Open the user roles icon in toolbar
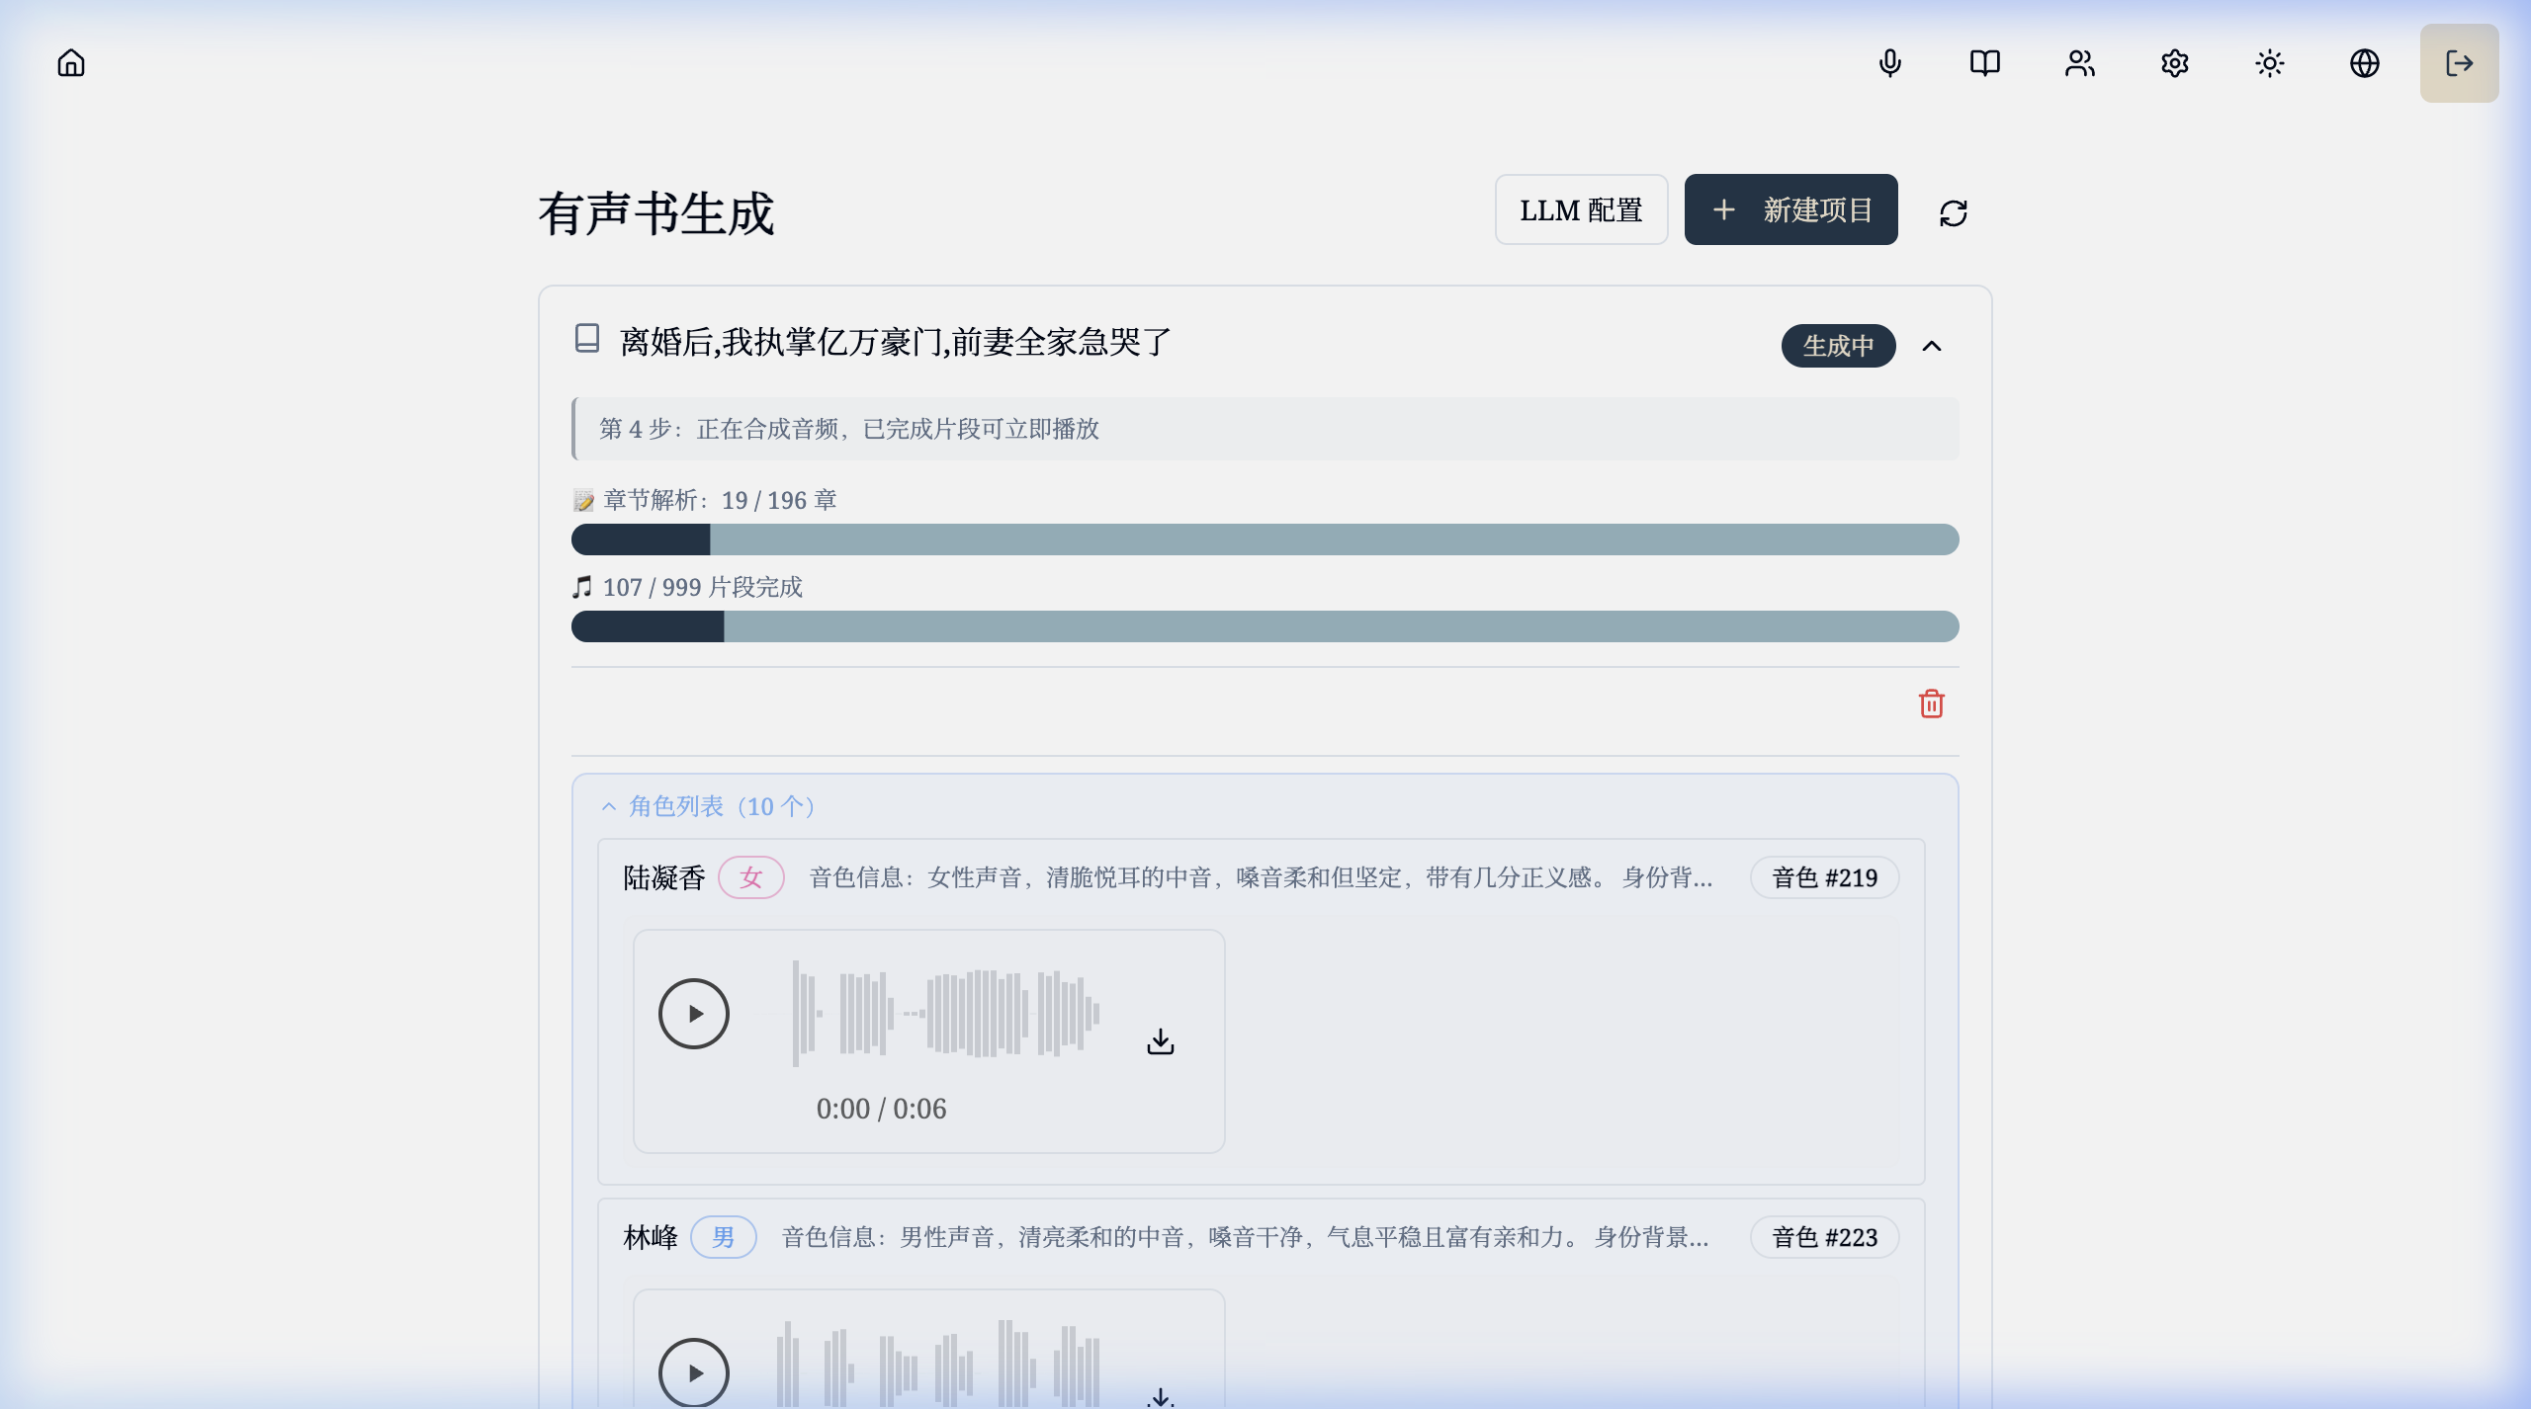Screen dimensions: 2531x1409 pyautogui.click(x=2079, y=62)
